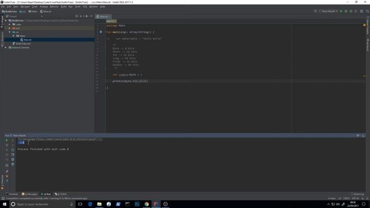Open the Code menu
Screen dimensions: 370x208
(x=35, y=6)
